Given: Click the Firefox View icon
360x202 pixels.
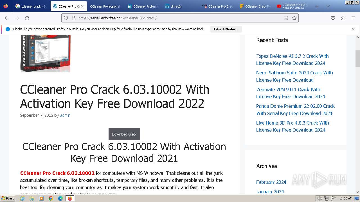Looking at the screenshot, I should click(6, 6).
